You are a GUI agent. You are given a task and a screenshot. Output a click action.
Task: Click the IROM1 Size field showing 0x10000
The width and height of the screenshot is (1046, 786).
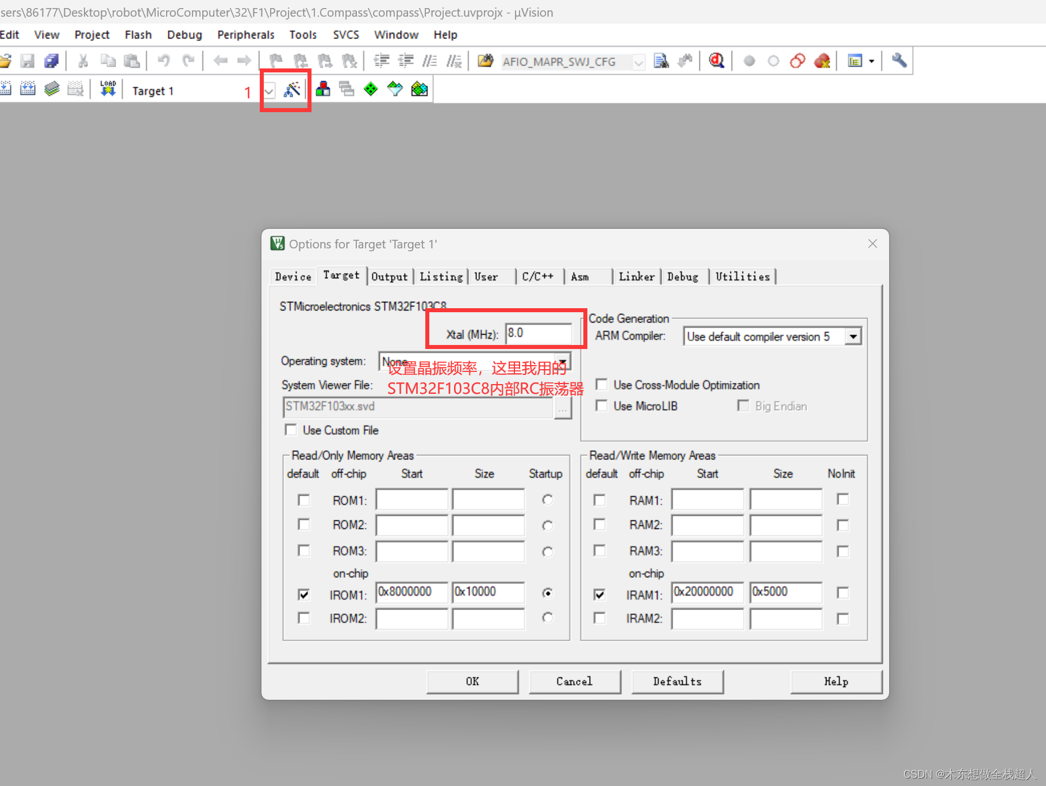[x=488, y=592]
